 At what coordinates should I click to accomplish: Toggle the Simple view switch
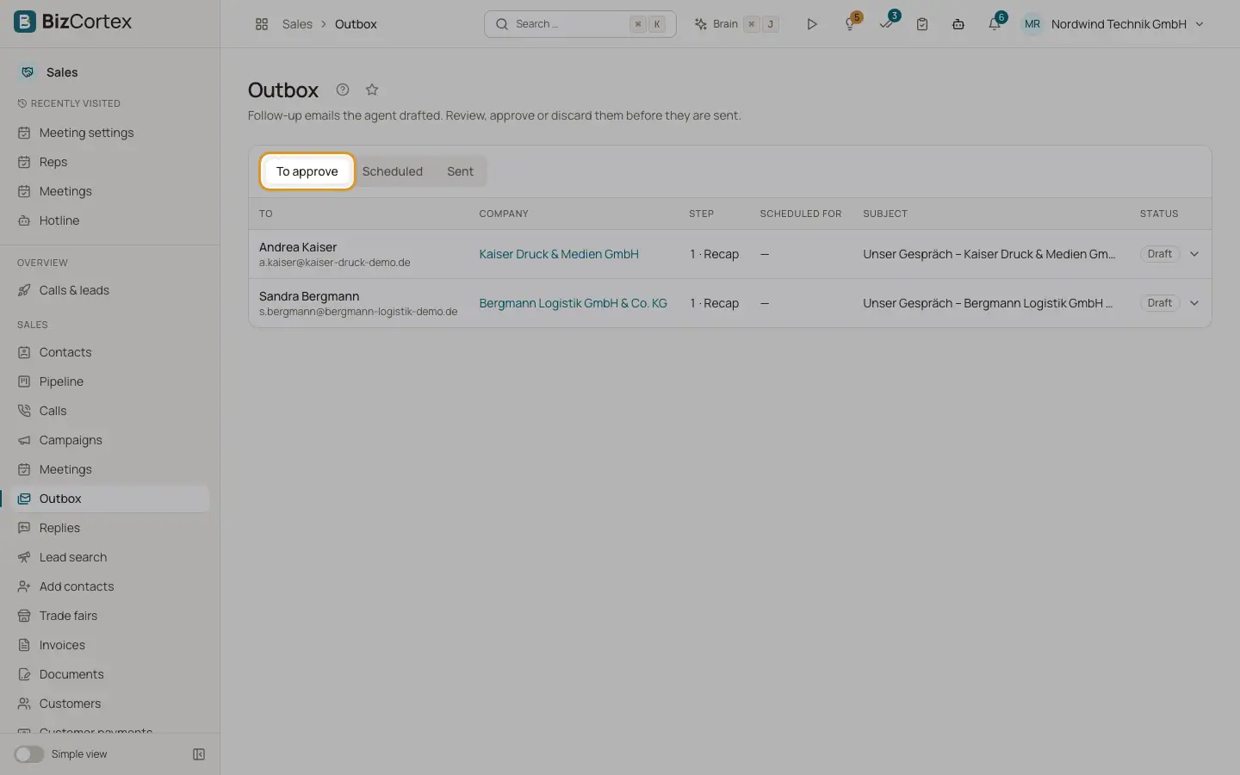pos(28,754)
